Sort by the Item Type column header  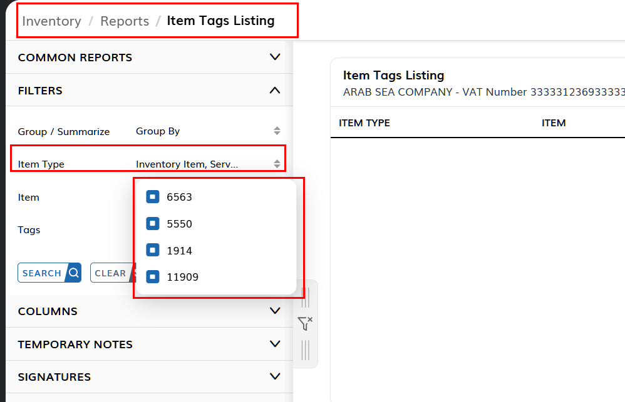[364, 123]
